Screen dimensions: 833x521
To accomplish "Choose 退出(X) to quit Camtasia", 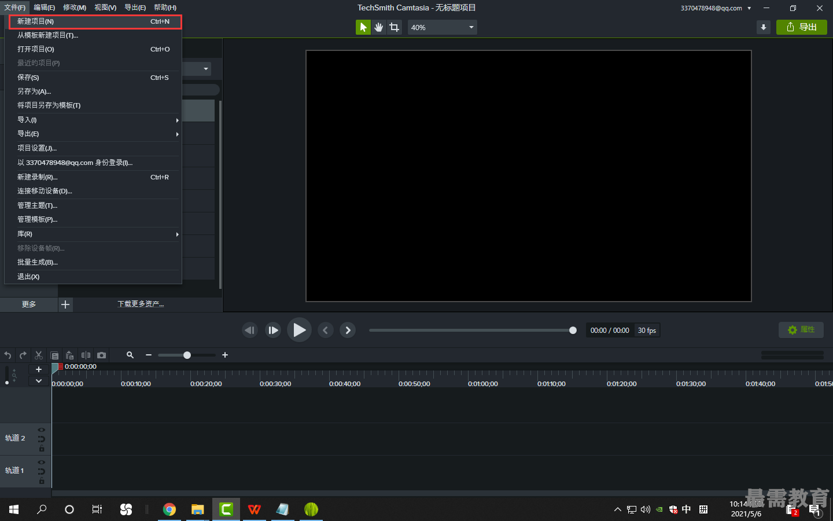I will click(93, 277).
